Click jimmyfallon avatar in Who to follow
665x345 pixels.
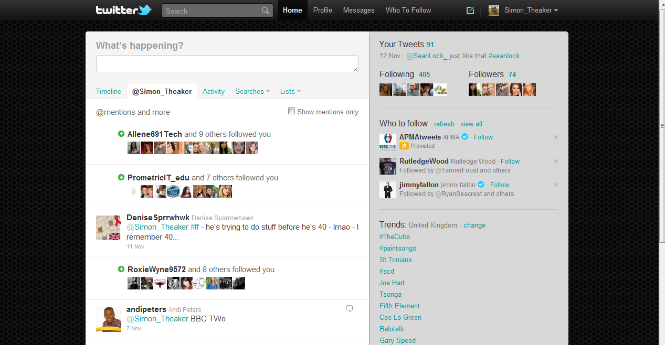point(388,190)
